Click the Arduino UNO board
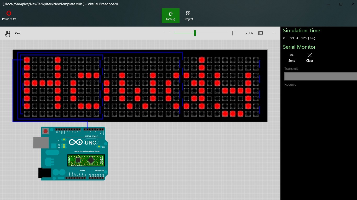 click(x=73, y=154)
